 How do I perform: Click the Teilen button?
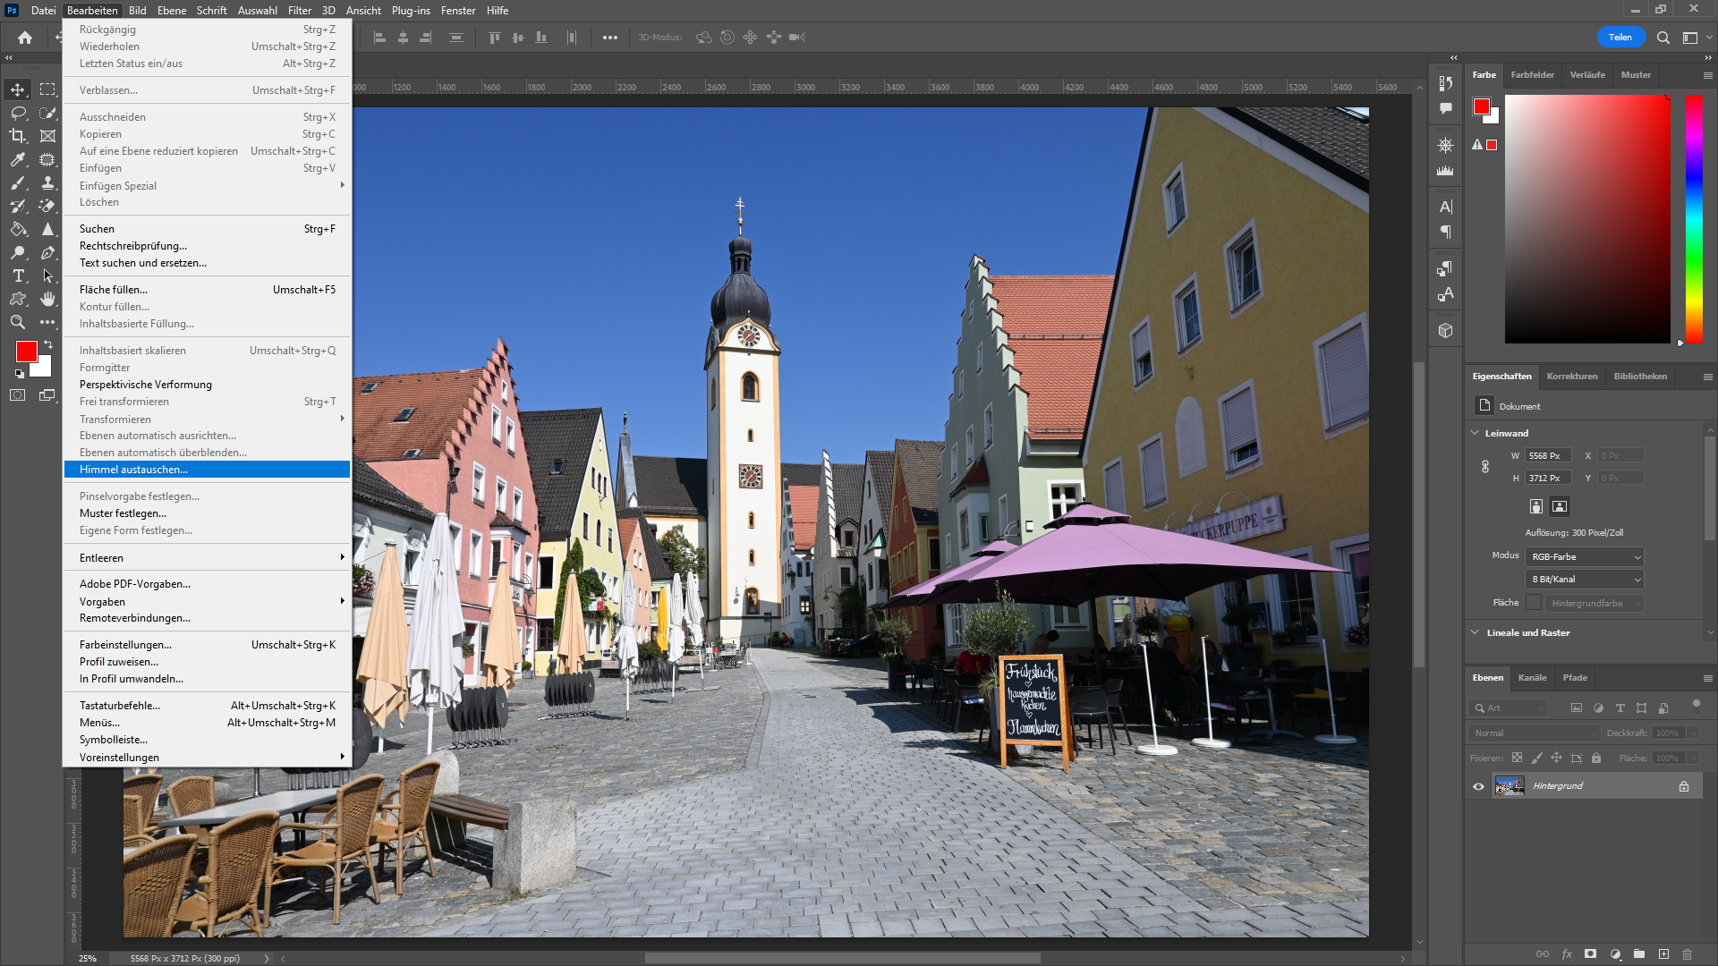click(x=1620, y=38)
